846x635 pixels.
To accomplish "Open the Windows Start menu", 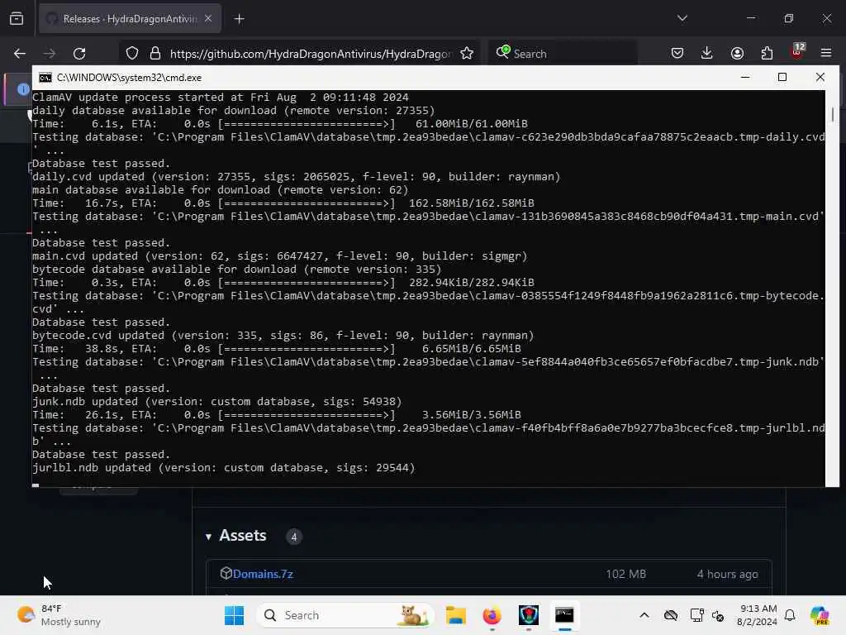I will (x=234, y=615).
